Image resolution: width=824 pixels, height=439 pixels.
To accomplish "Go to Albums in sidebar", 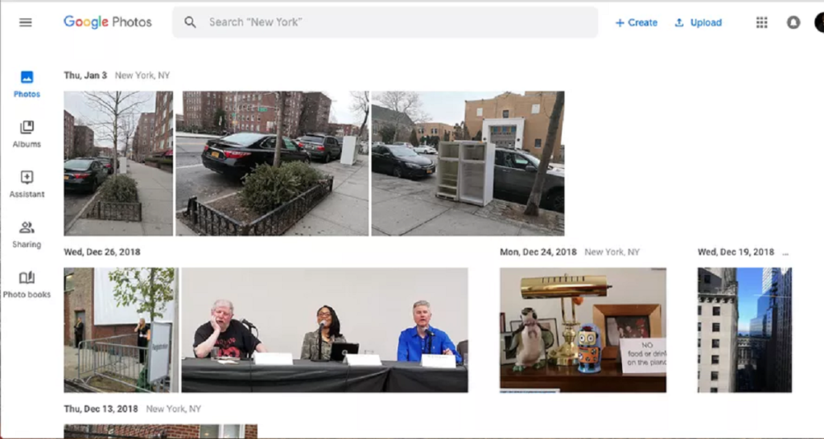I will click(x=27, y=133).
